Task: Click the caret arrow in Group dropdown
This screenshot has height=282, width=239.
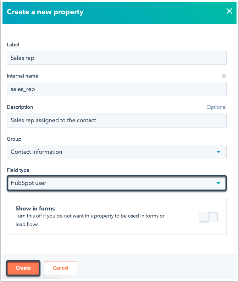Action: click(x=218, y=152)
